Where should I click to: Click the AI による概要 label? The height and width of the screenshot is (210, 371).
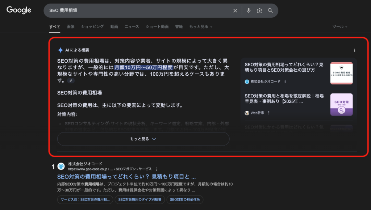77,50
